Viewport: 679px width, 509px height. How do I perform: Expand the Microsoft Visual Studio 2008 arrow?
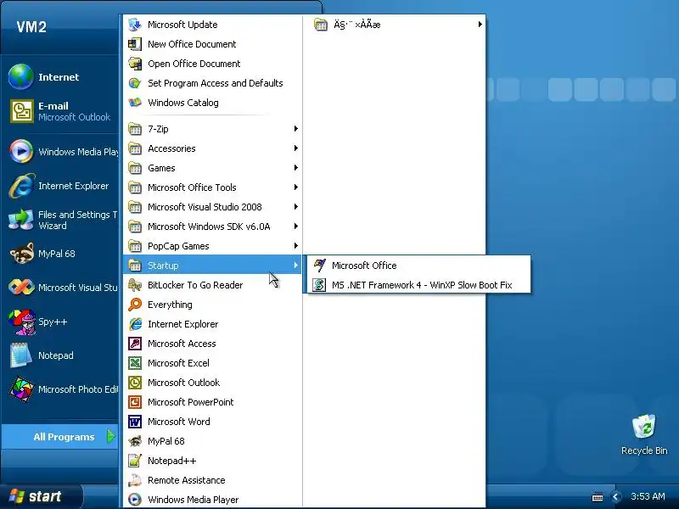pyautogui.click(x=295, y=207)
